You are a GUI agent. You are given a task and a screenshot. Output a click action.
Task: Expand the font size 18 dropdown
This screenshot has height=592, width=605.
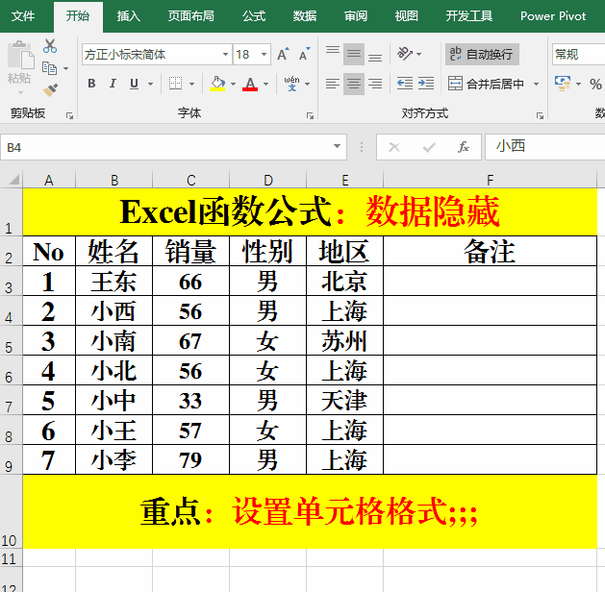265,55
